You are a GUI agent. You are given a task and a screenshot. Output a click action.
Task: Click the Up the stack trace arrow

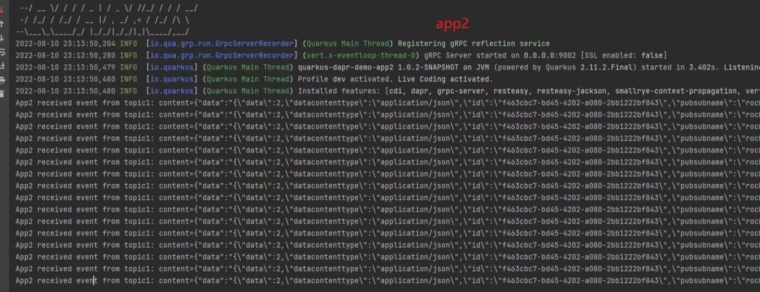point(2,24)
